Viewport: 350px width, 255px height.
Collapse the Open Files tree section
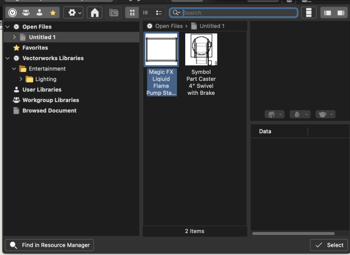8,27
